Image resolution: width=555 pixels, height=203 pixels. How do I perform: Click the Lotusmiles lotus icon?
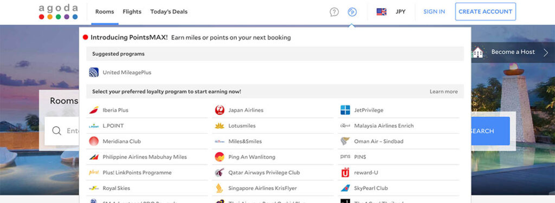pyautogui.click(x=220, y=126)
